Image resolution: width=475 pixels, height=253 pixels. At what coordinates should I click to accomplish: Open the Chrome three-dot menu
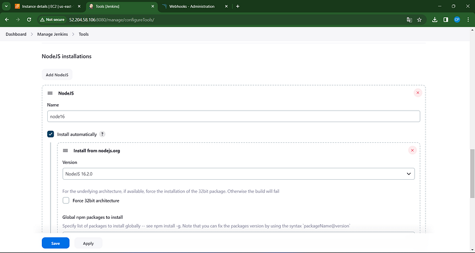[x=468, y=20]
